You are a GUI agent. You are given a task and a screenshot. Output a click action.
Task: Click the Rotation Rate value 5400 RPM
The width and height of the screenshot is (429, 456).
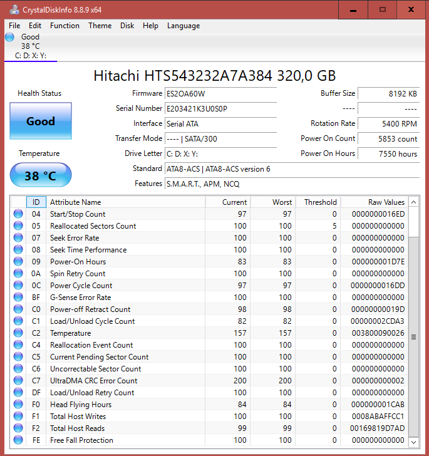(x=388, y=124)
